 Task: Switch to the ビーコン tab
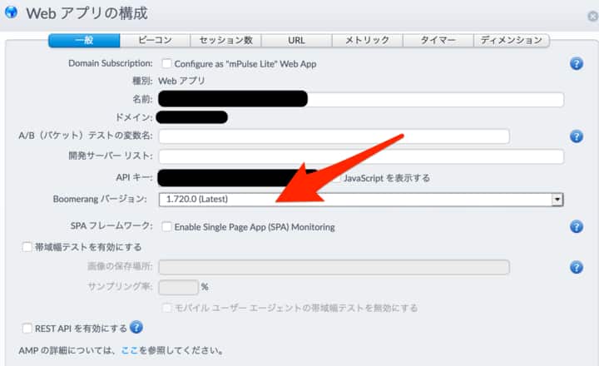[155, 40]
